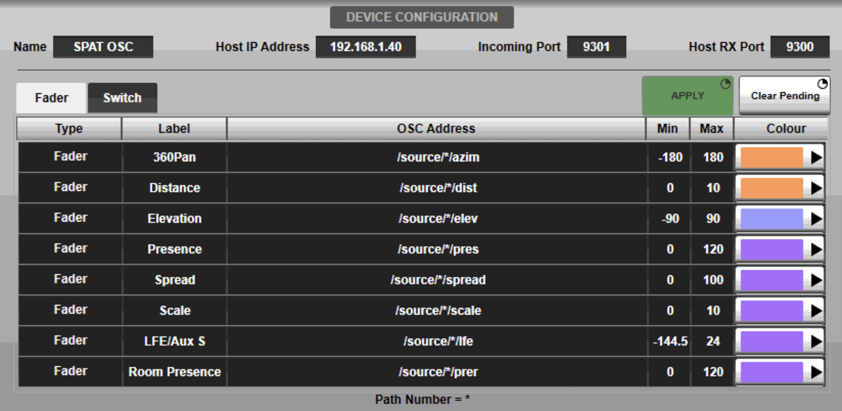Click the /source/*/lfe OSC address cell
Viewport: 842px width, 411px height.
[437, 341]
